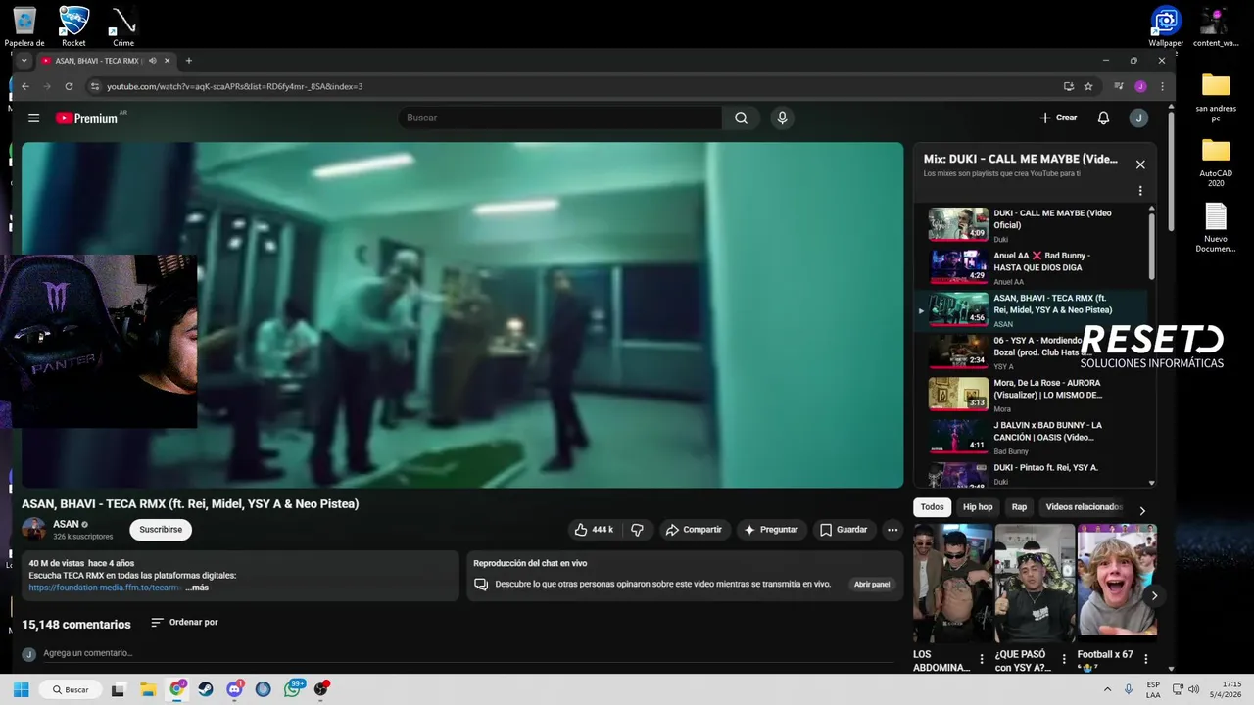
Task: Open the YouTube hamburger guide menu
Action: coord(33,117)
